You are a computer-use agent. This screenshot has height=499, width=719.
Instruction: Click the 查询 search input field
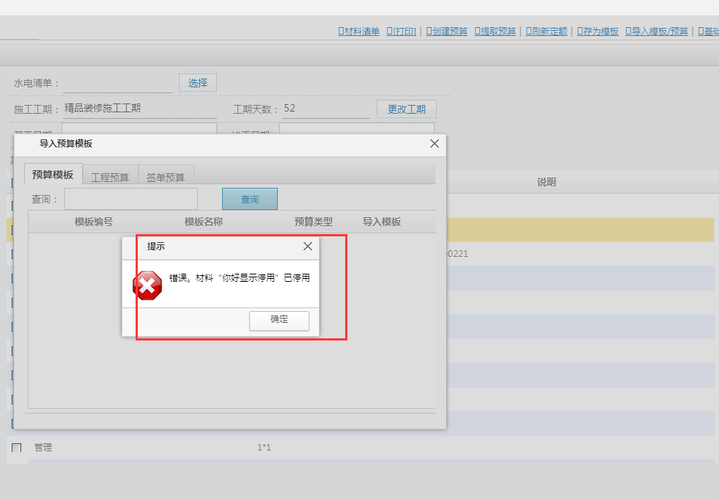coord(131,199)
